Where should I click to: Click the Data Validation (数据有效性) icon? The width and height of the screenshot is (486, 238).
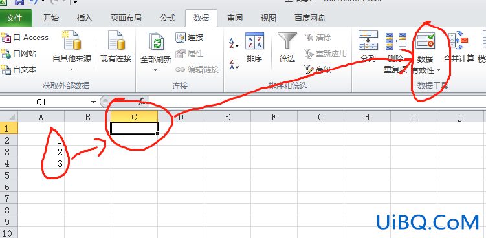click(x=425, y=41)
